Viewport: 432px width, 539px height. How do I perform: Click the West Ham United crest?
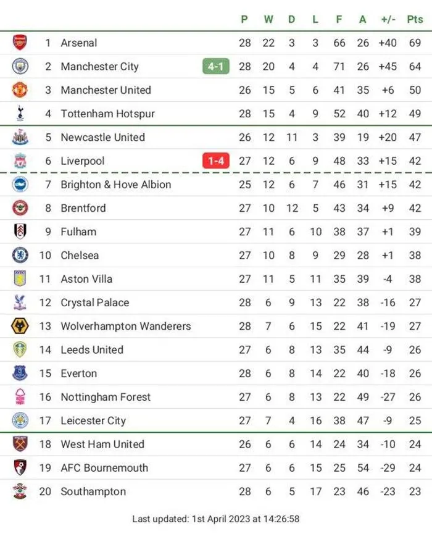tap(20, 444)
